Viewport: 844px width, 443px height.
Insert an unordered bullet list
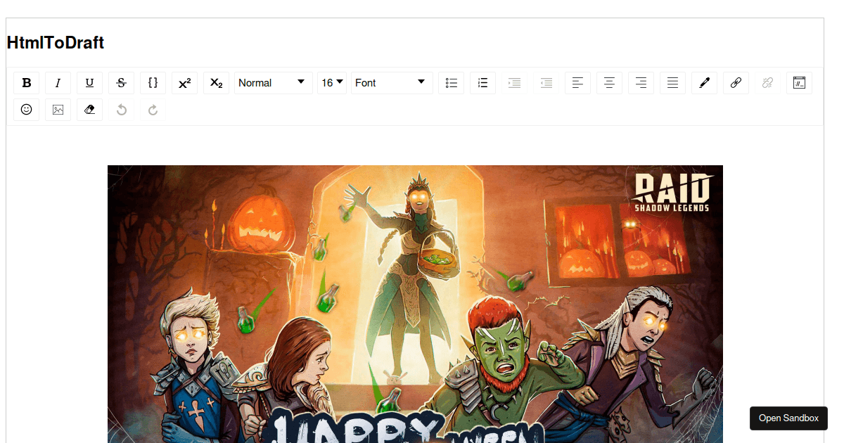[x=452, y=83]
